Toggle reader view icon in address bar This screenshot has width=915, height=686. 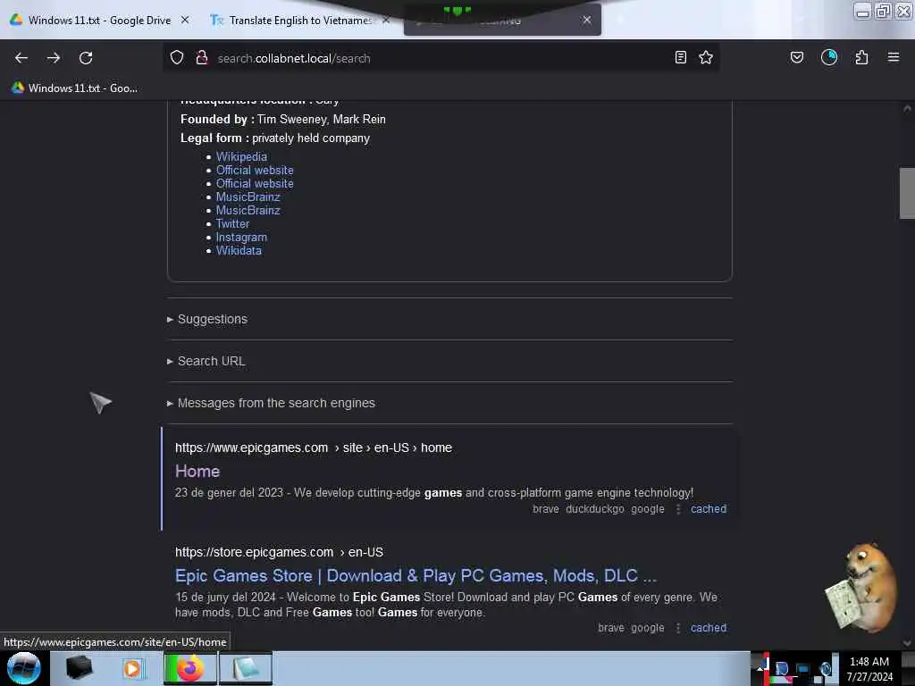pos(680,57)
